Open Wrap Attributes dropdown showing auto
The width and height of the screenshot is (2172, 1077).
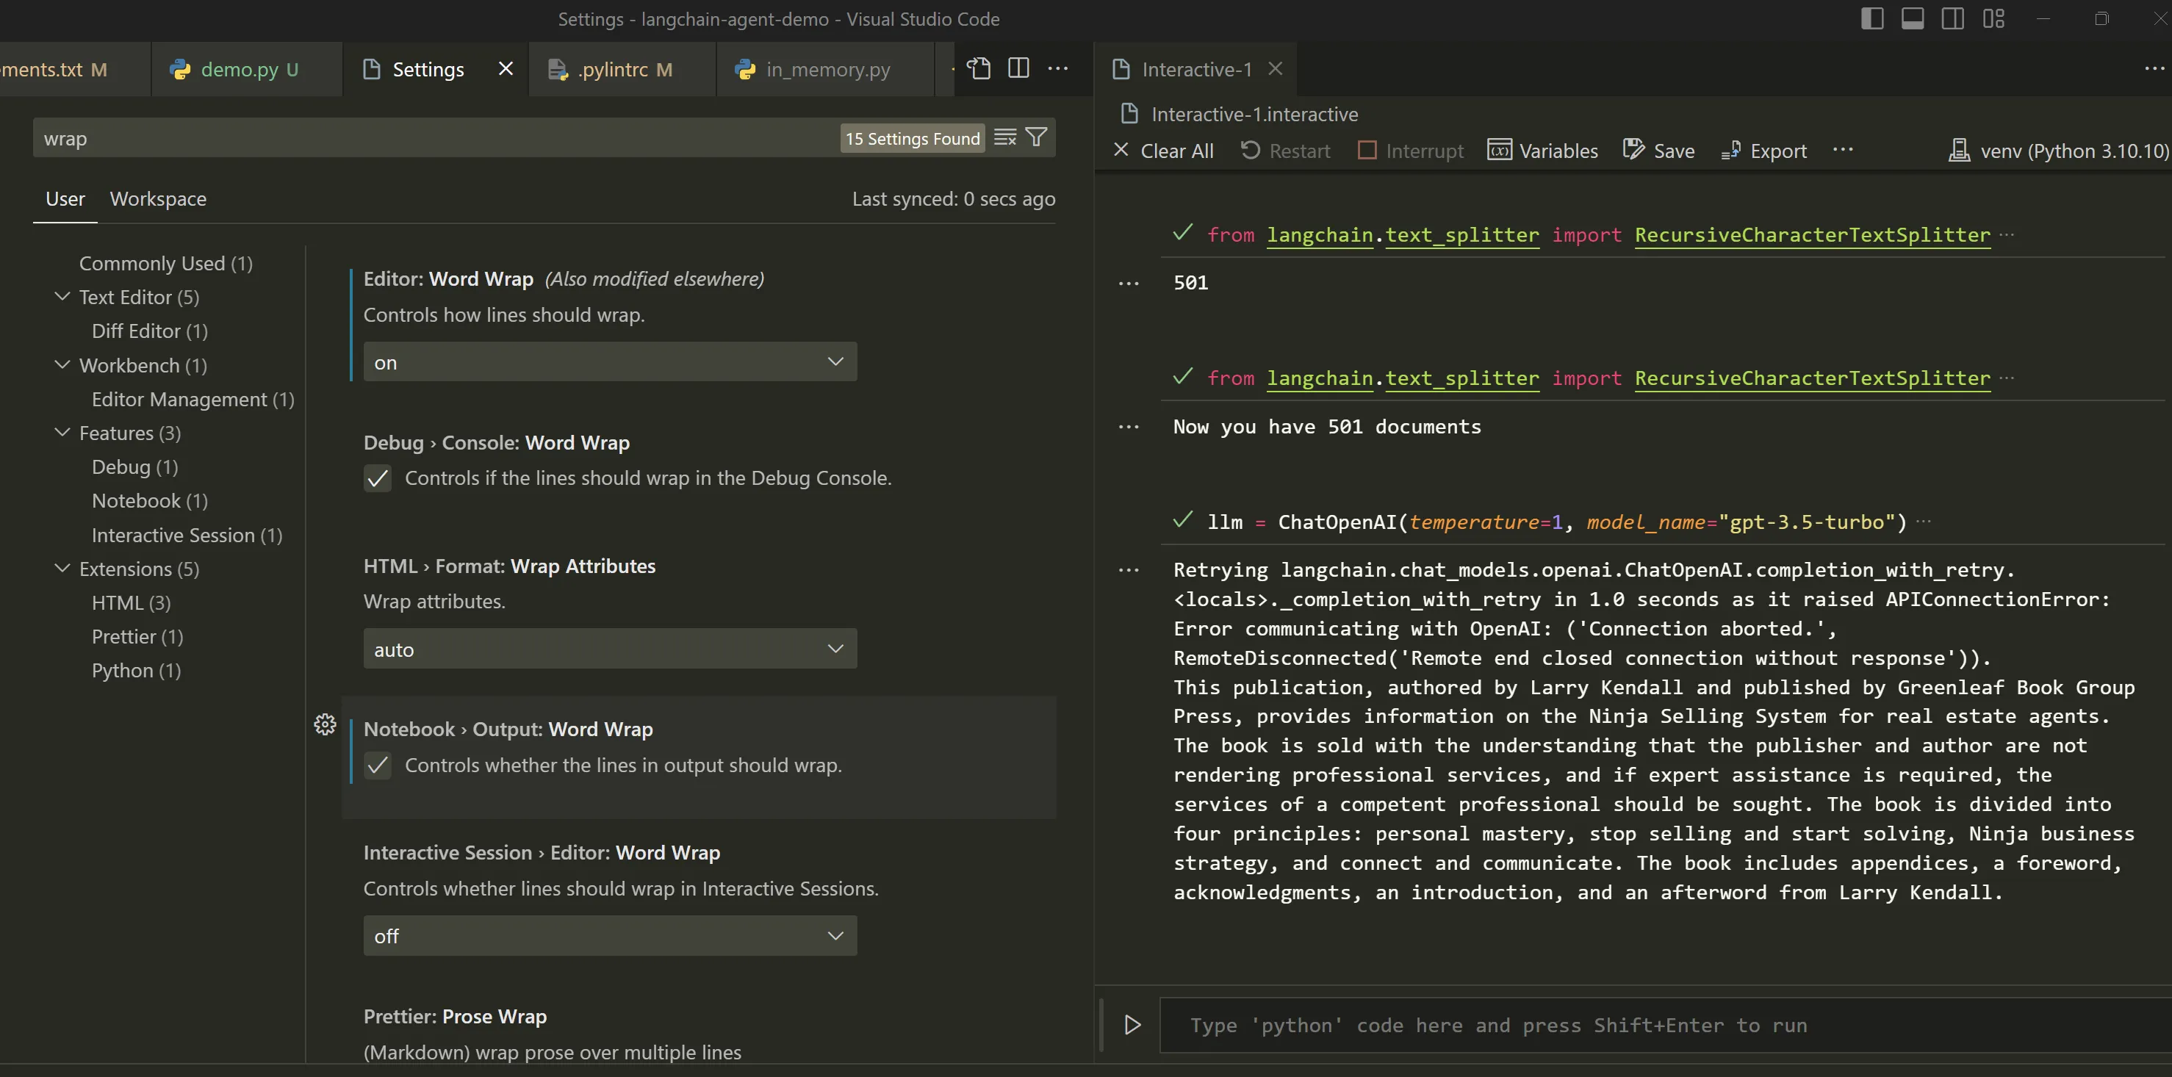[x=610, y=649]
